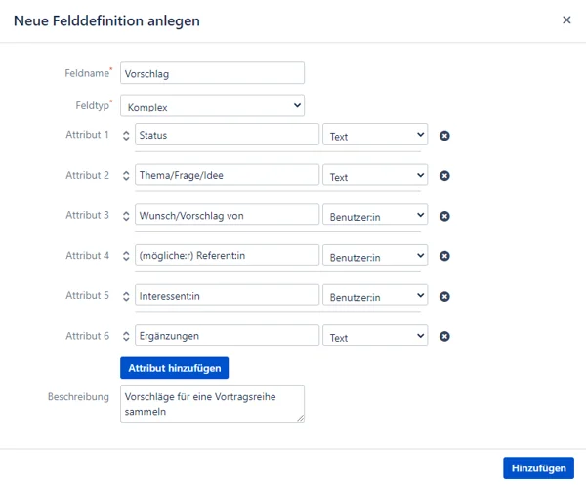The width and height of the screenshot is (586, 485).
Task: Click the Attribut 5 label
Action: 88,296
